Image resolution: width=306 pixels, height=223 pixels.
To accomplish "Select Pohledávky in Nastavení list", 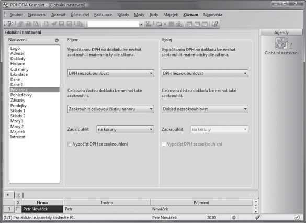I will tap(21, 95).
